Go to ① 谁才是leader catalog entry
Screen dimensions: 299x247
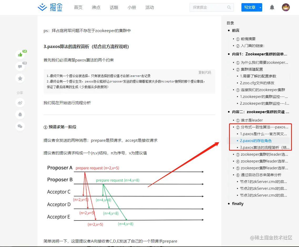point(249,120)
